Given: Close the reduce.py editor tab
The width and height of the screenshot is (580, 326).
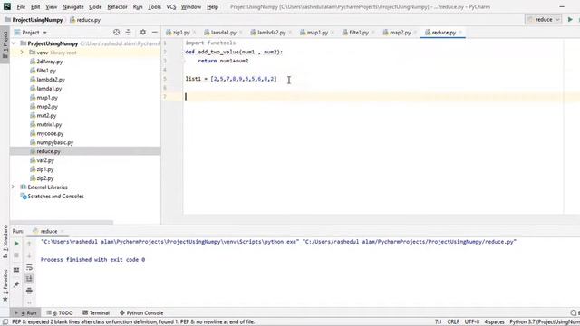Looking at the screenshot, I should pos(460,33).
